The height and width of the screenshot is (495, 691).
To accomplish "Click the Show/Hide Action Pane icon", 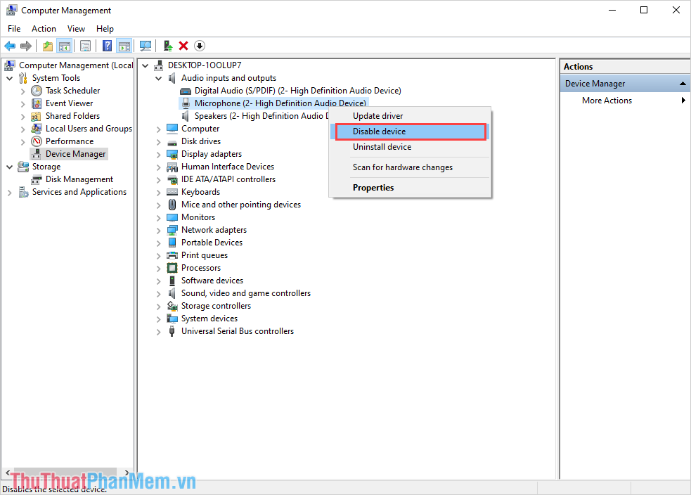I will pos(124,46).
